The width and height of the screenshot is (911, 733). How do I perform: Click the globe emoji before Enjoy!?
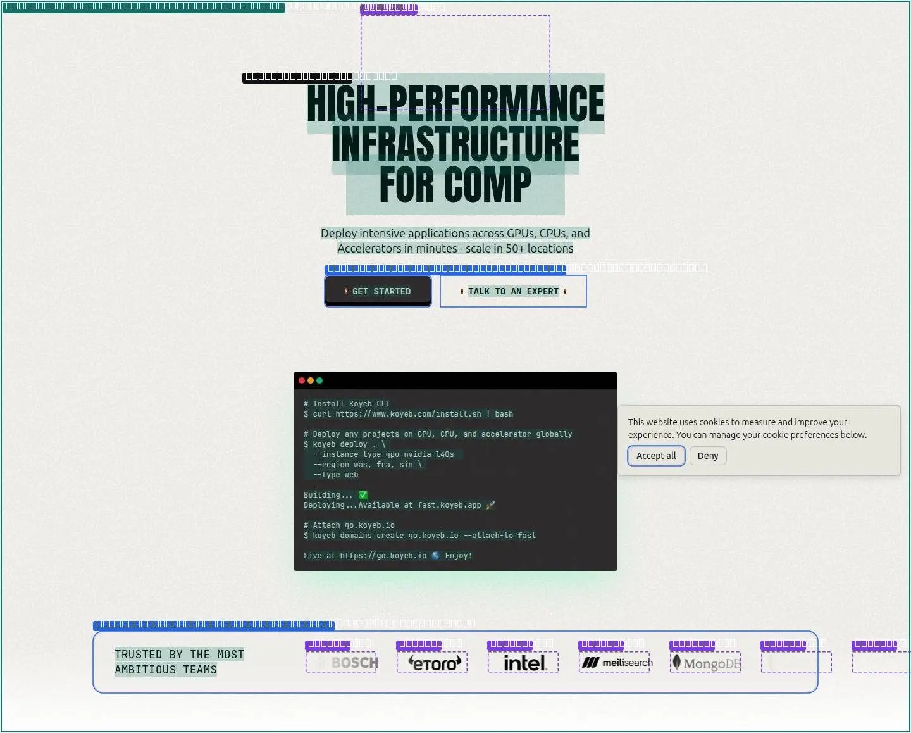coord(436,556)
